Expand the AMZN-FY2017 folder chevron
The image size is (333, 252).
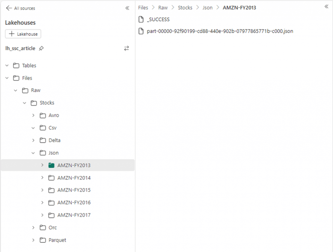(42, 215)
